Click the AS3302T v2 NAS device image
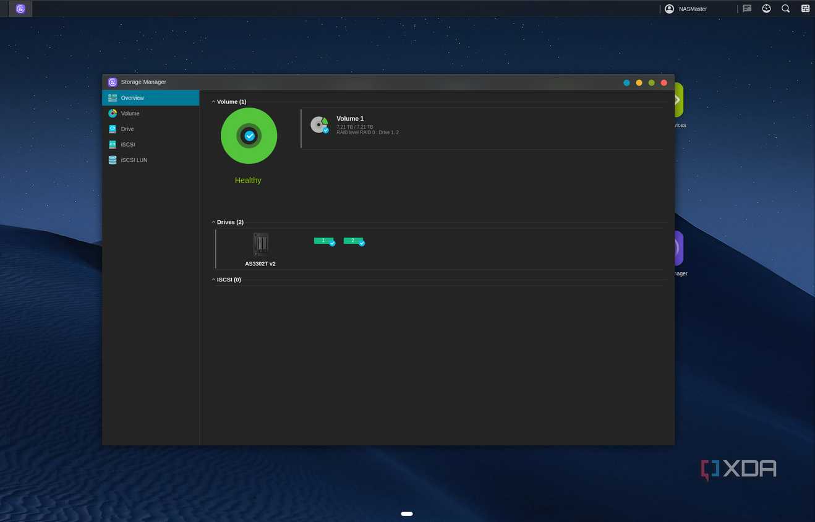This screenshot has width=815, height=522. click(261, 244)
